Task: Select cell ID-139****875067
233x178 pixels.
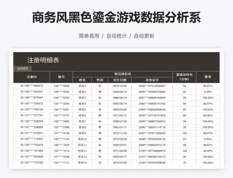Action: tap(32, 98)
